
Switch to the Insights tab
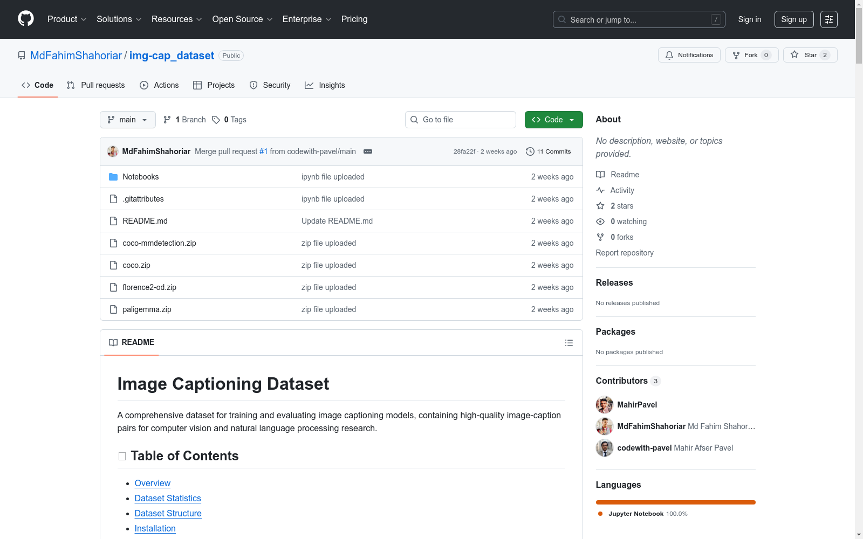tap(325, 85)
